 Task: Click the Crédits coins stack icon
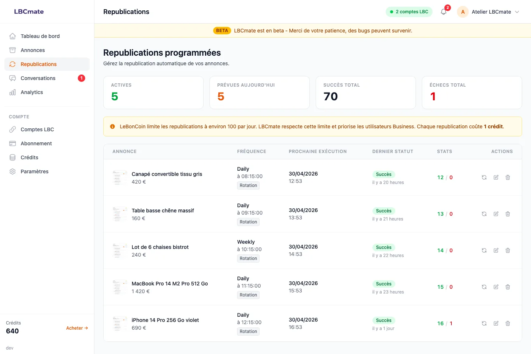(13, 157)
